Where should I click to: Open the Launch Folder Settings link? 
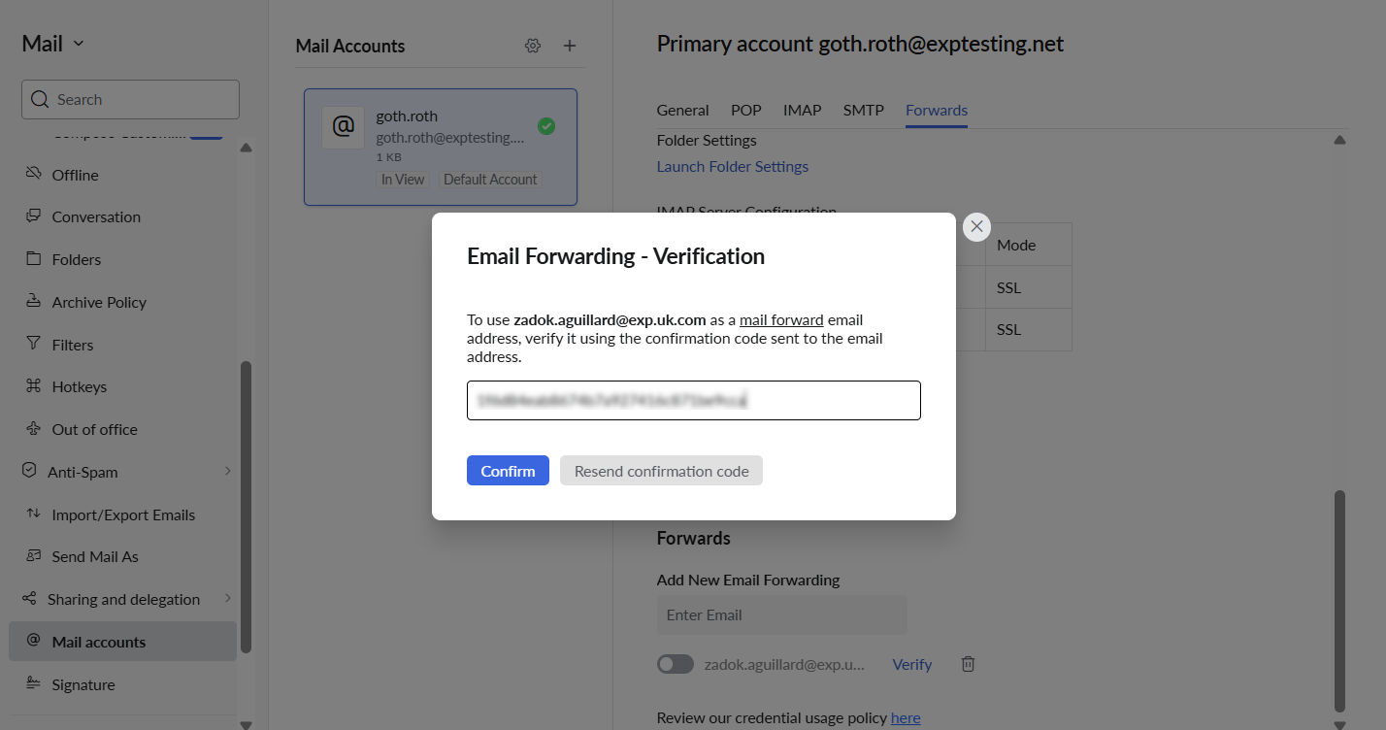point(732,166)
